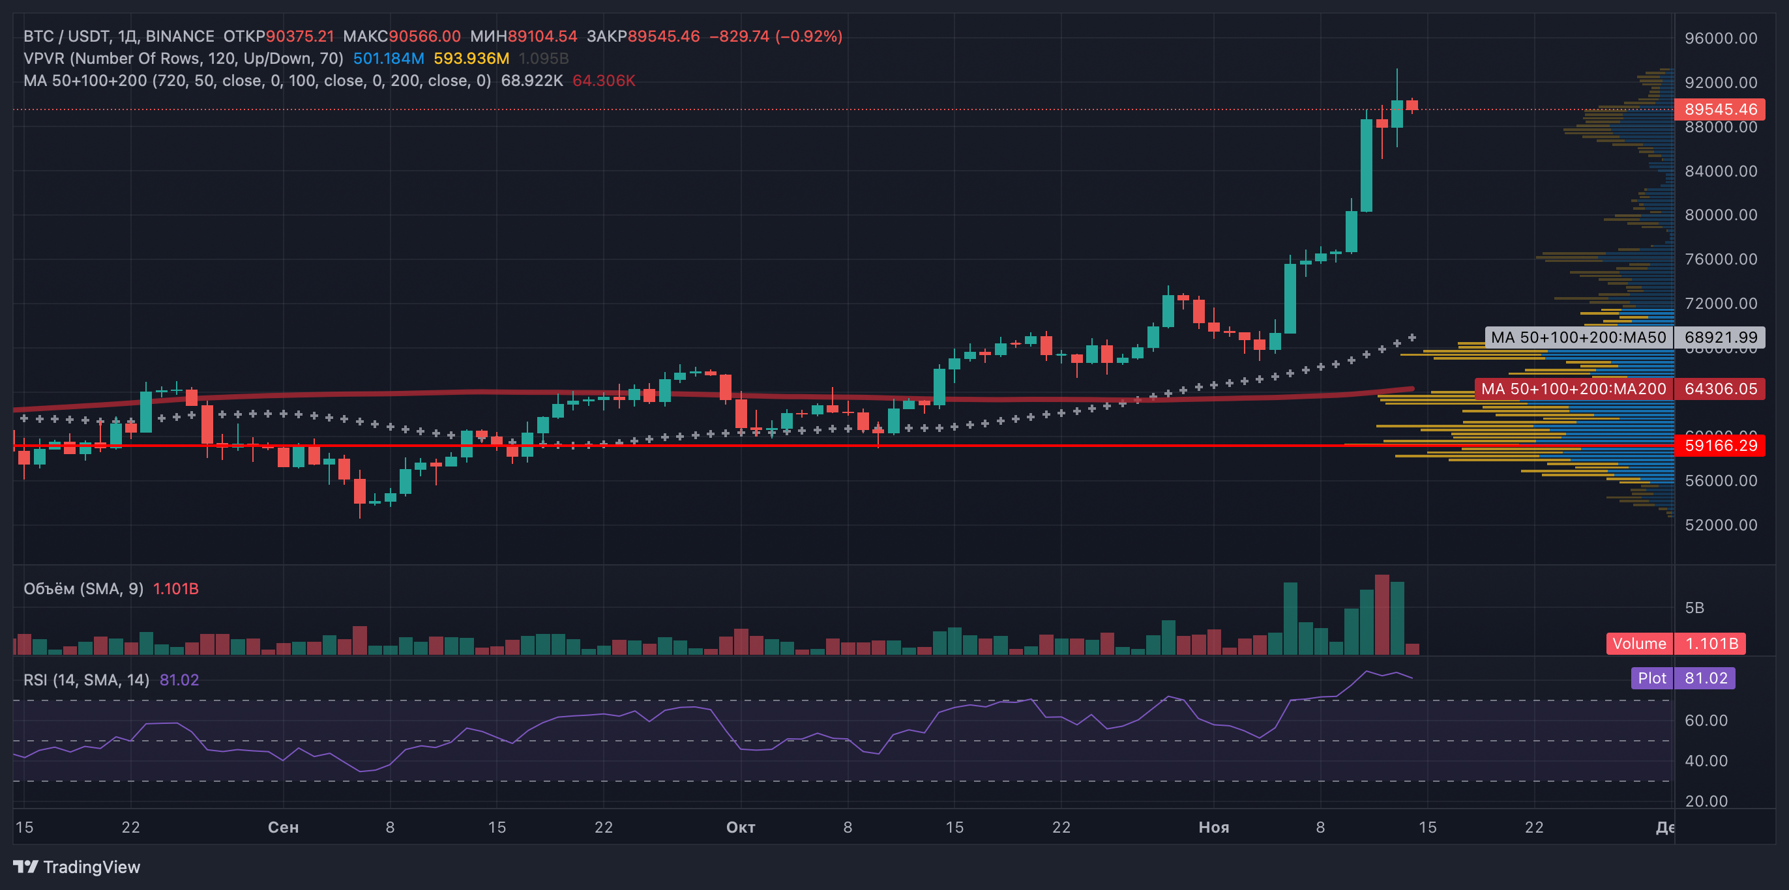Click the 40.00 RSI scale label
Viewport: 1789px width, 890px height.
1706,761
